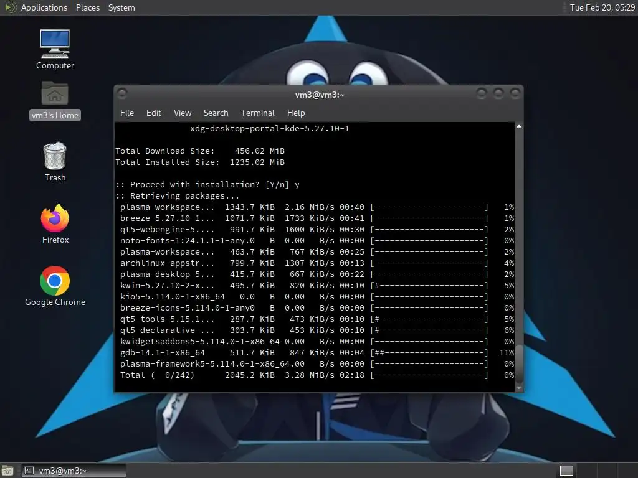Open the terminal Edit menu
638x478 pixels.
(x=153, y=113)
